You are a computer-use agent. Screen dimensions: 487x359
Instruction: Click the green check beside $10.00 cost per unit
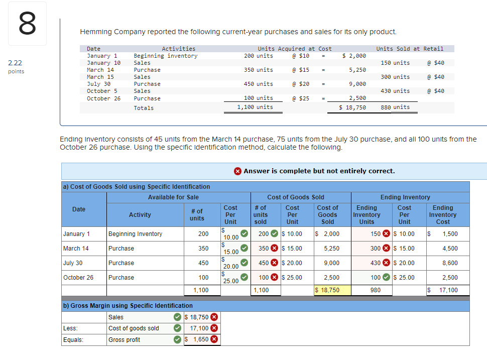243,232
